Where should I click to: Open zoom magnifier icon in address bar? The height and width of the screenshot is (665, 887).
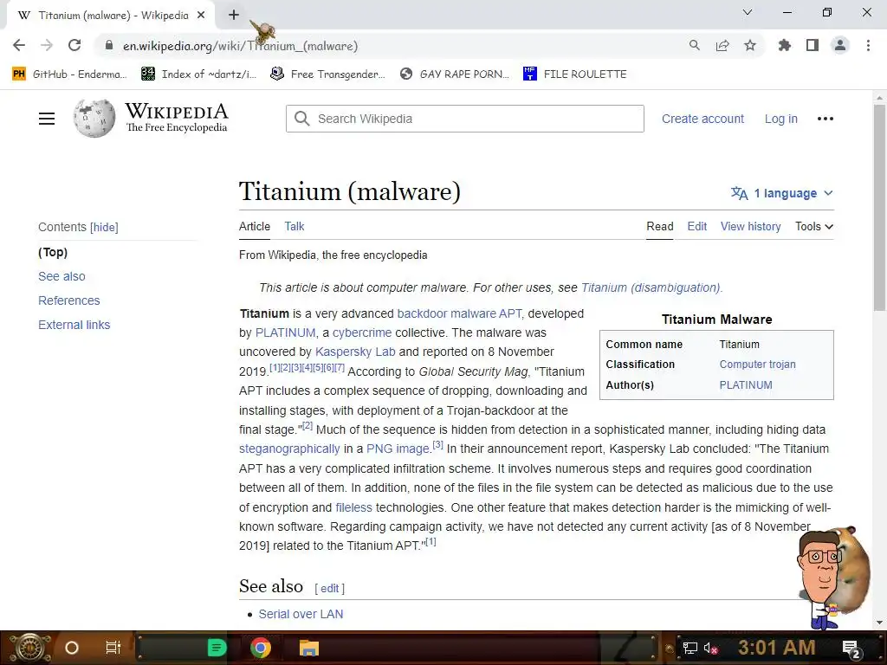tap(694, 45)
